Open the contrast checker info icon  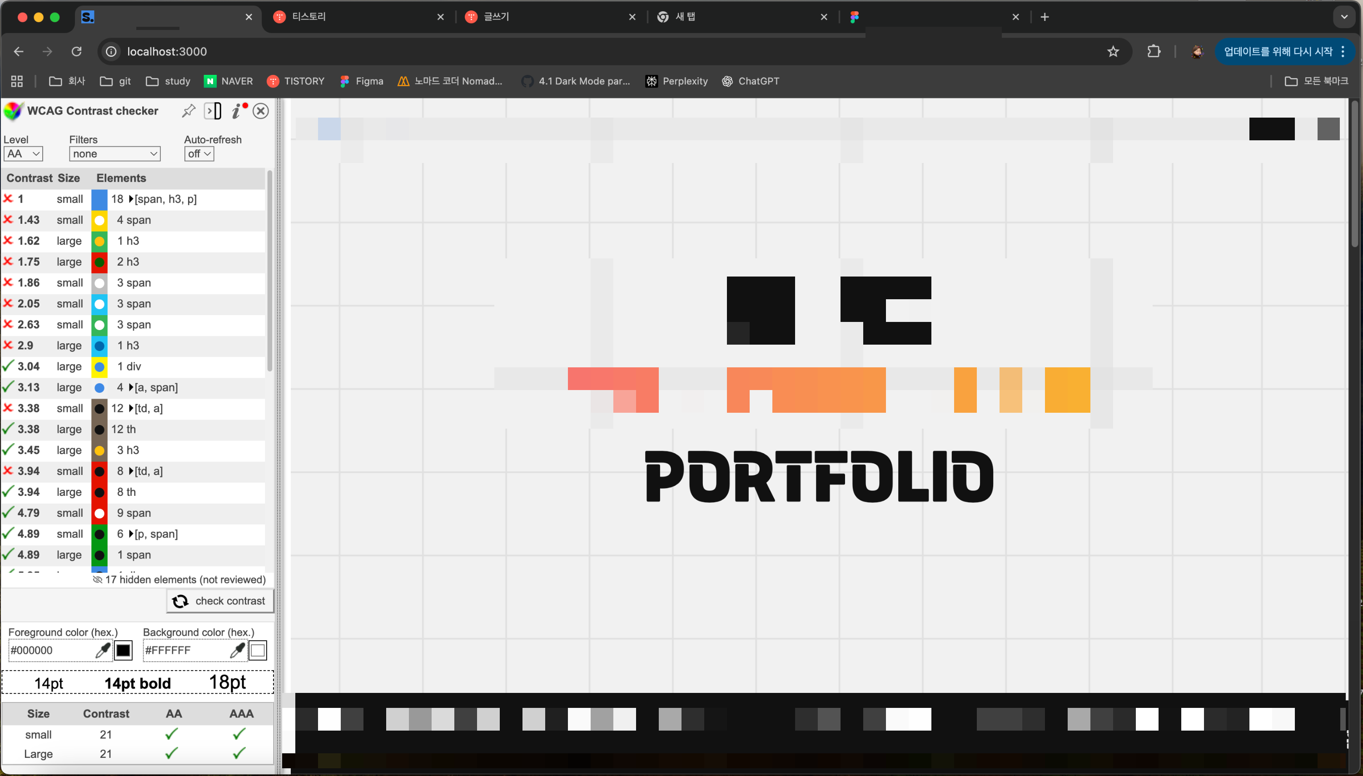pos(236,111)
